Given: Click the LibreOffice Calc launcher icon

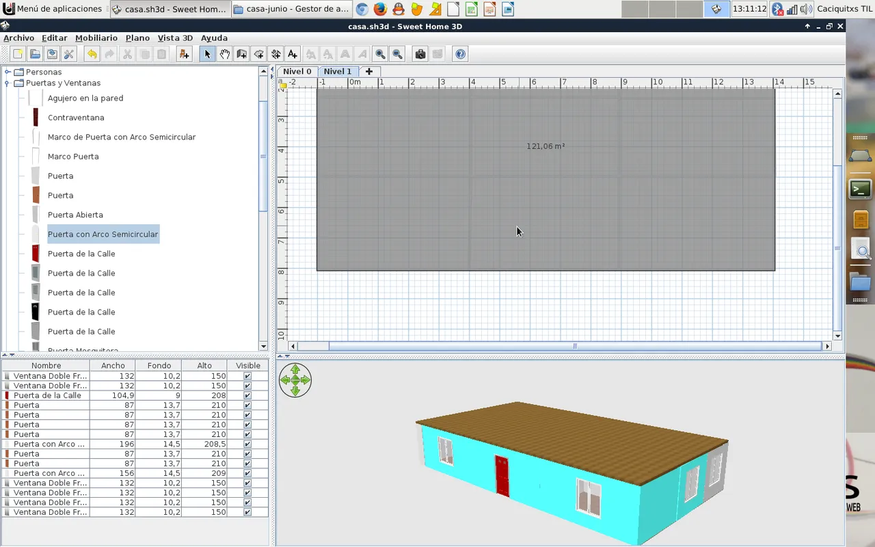Looking at the screenshot, I should point(471,9).
